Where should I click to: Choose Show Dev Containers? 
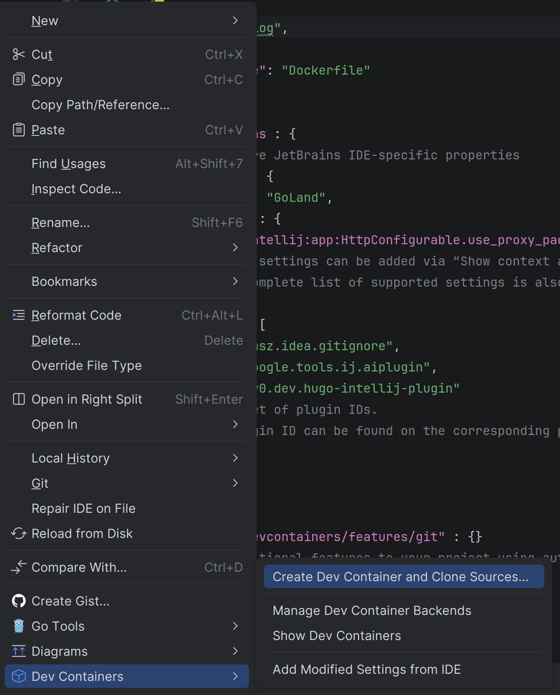[x=404, y=635]
